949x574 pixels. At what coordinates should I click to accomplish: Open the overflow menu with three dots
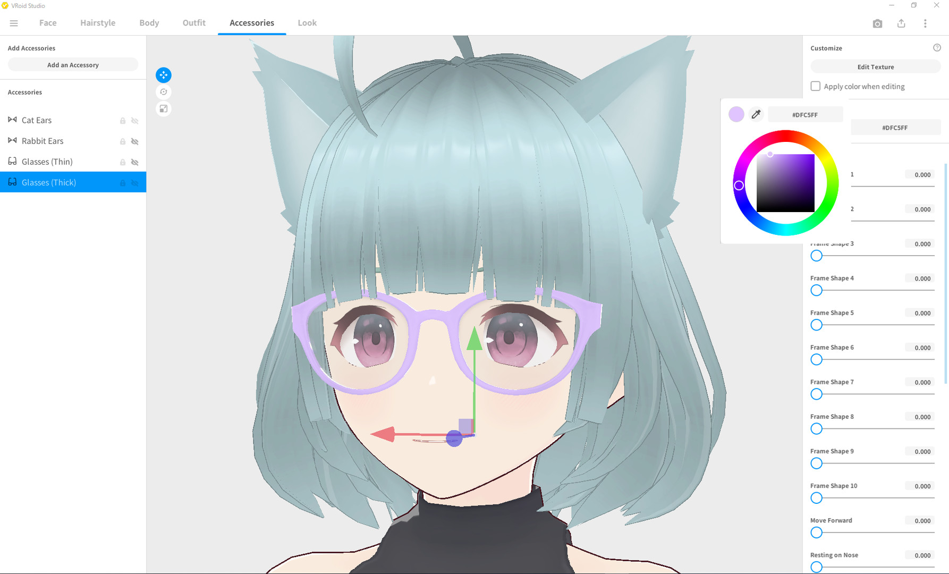click(x=925, y=23)
